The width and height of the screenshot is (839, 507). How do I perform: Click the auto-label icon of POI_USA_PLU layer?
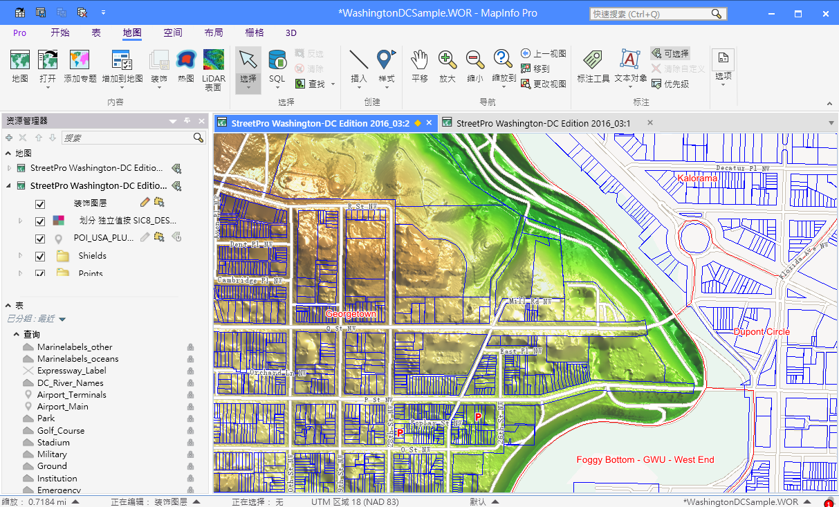[x=176, y=237]
